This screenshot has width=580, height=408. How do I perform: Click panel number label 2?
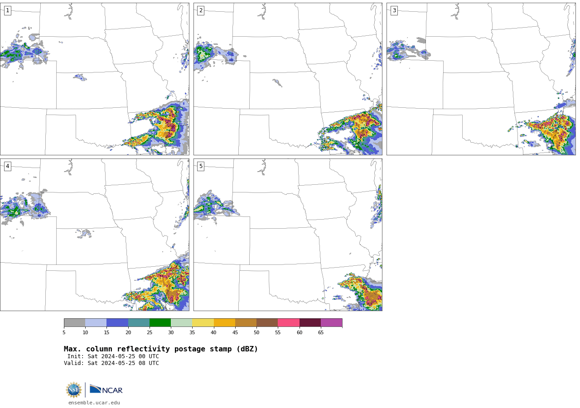(x=201, y=10)
